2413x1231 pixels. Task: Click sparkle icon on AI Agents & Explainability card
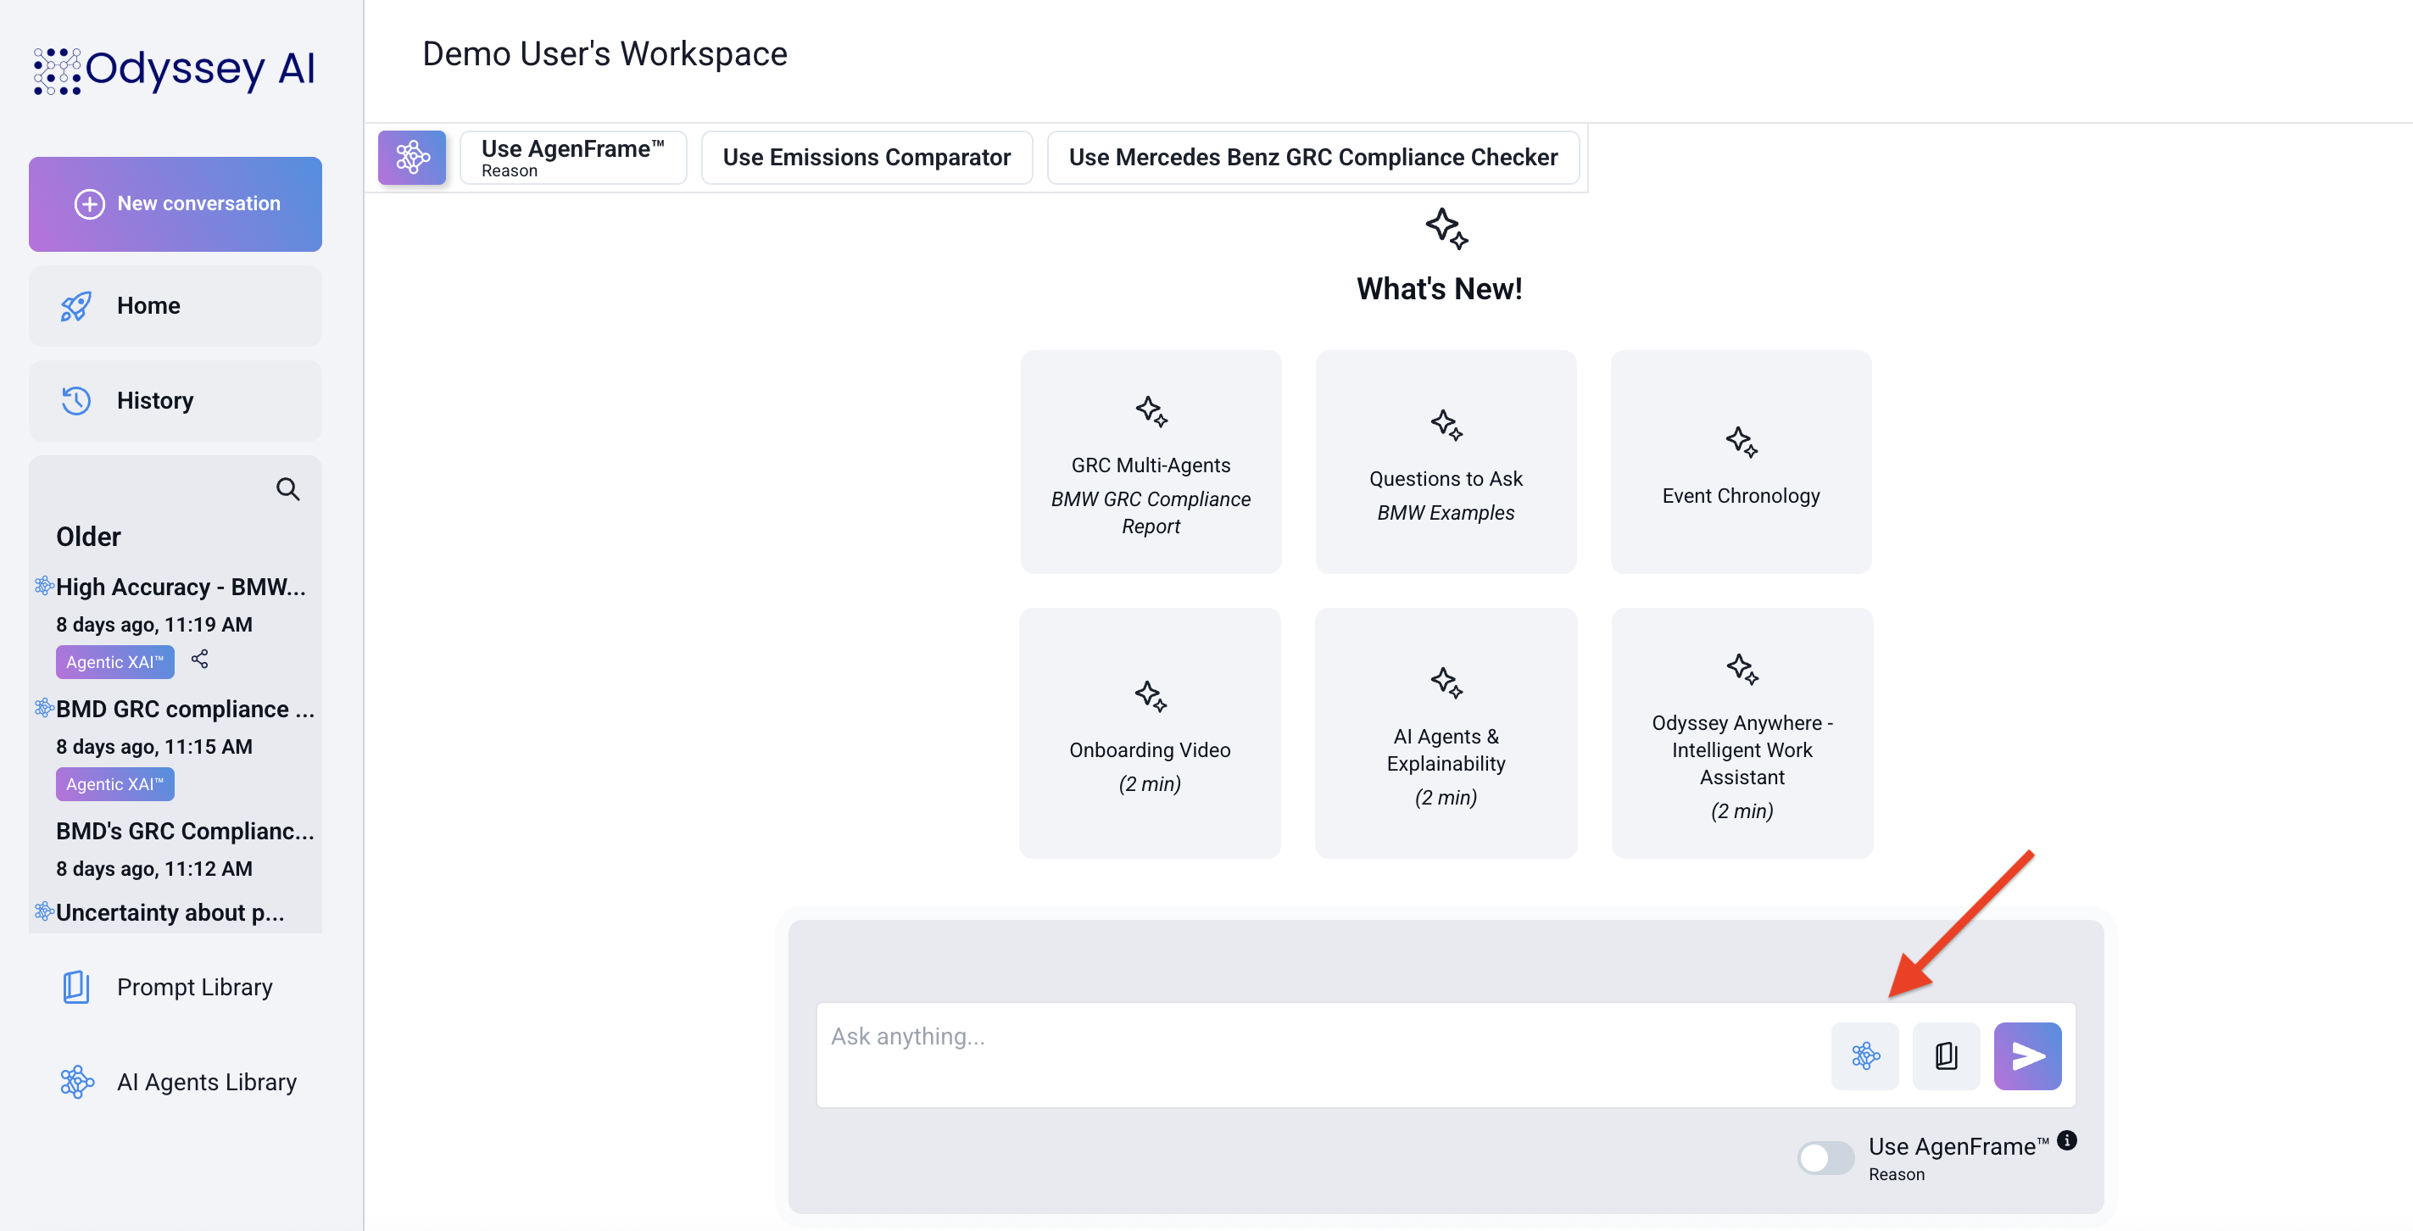[1446, 682]
